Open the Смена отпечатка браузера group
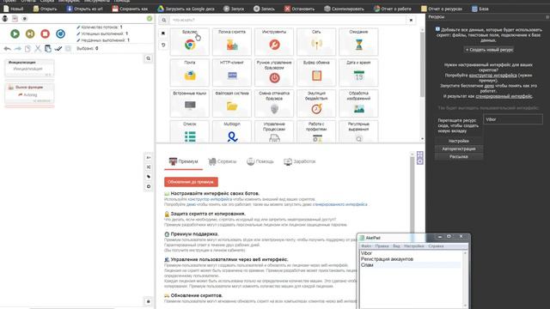The height and width of the screenshot is (309, 550). [274, 103]
